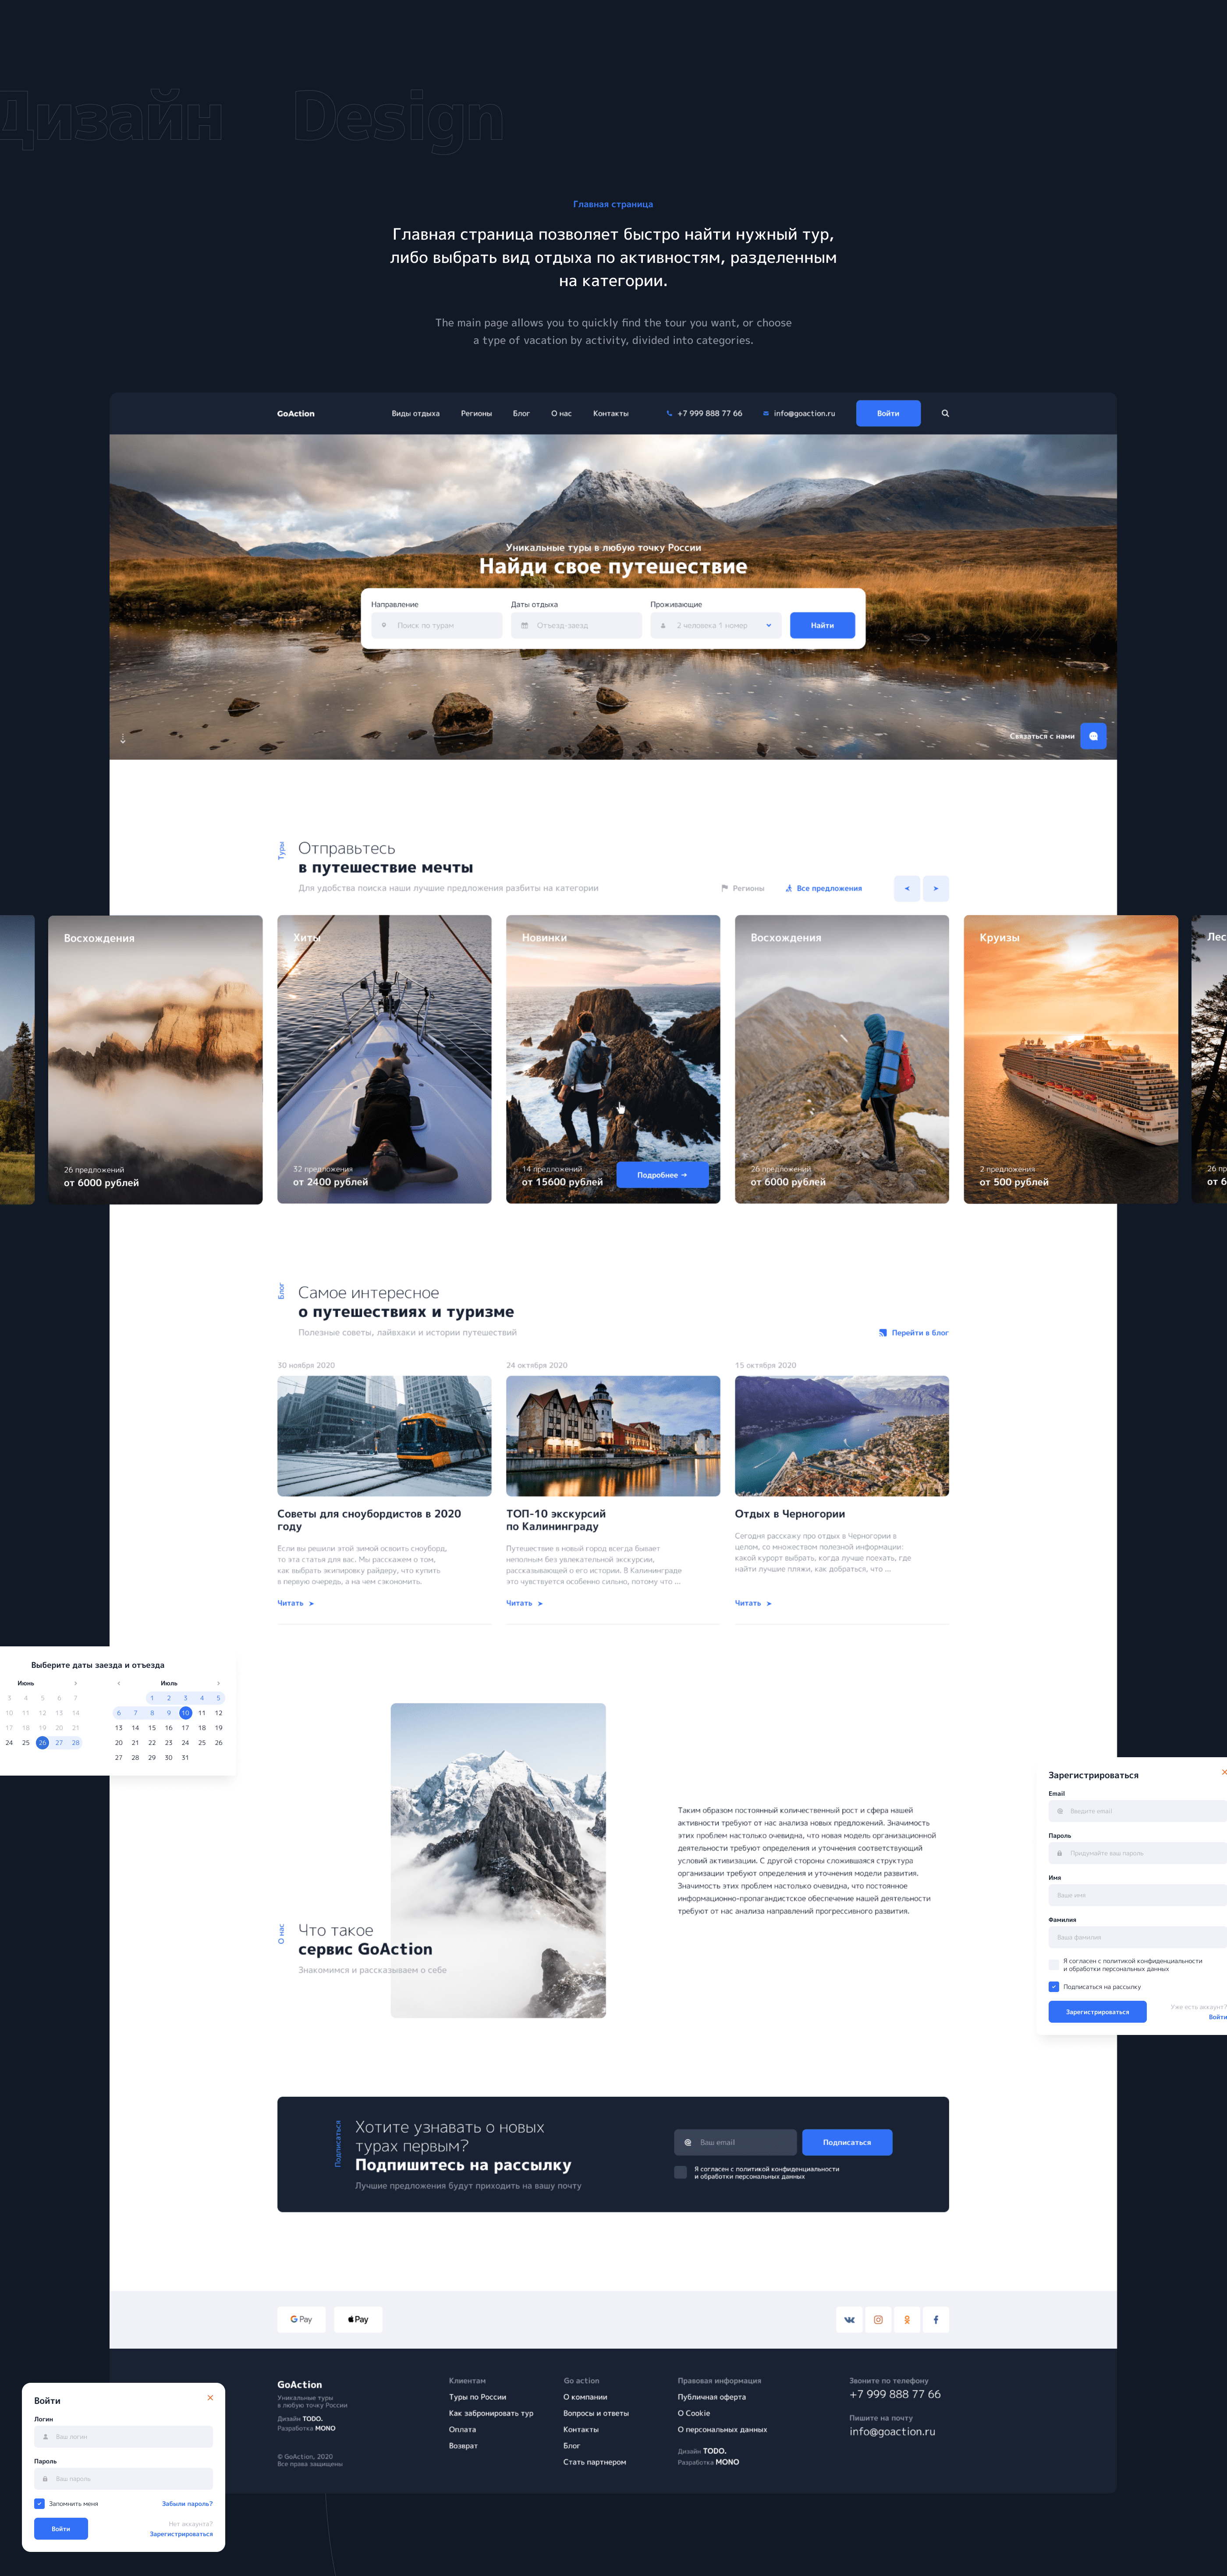
Task: Open 'Блог' navigation menu item
Action: point(521,413)
